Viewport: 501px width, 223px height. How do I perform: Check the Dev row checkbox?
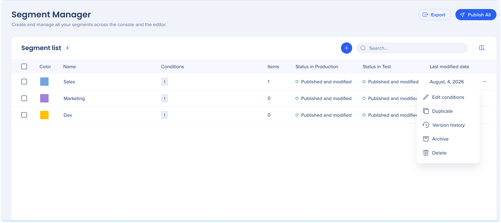pos(24,115)
